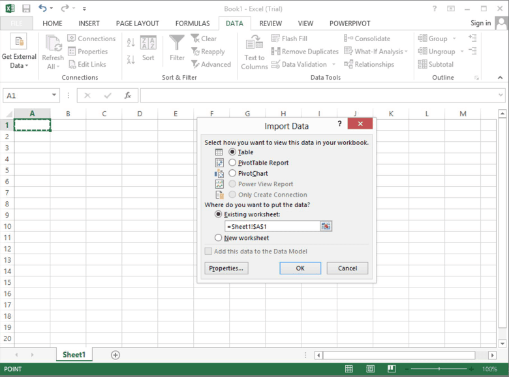This screenshot has width=509, height=377.
Task: Select the Table radio option
Action: tap(232, 152)
